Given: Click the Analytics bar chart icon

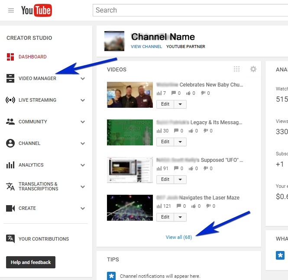Looking at the screenshot, I should (x=10, y=165).
